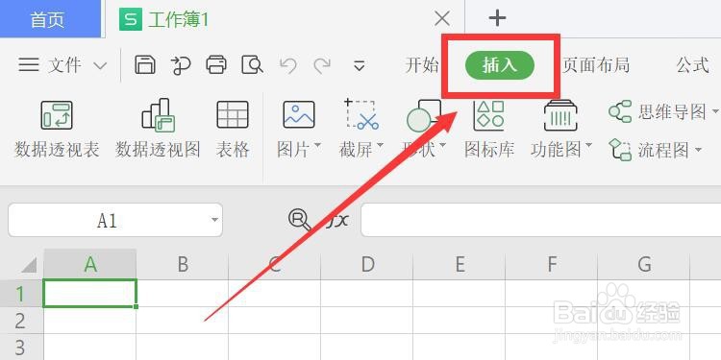The height and width of the screenshot is (360, 721).
Task: Select row 3 header
Action: [21, 347]
